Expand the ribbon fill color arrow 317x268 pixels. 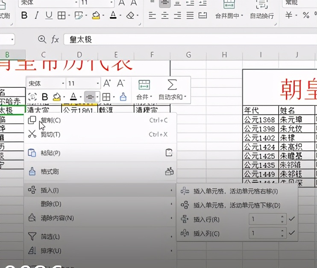(x=103, y=15)
